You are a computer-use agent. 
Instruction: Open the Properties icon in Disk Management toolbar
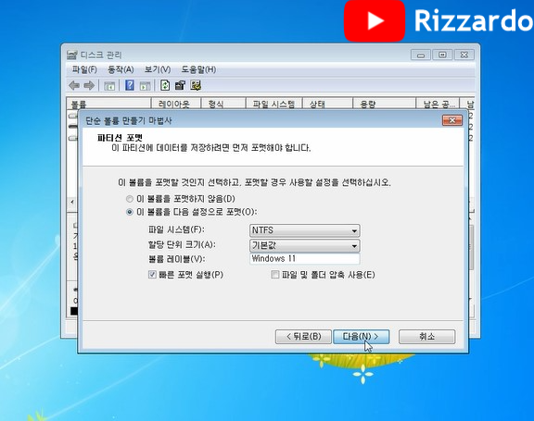click(x=180, y=85)
